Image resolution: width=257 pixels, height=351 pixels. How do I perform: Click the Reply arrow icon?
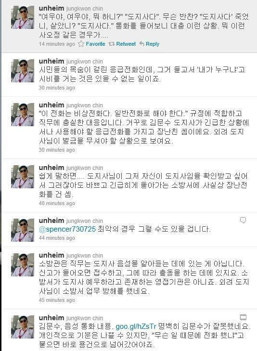pyautogui.click(x=141, y=43)
